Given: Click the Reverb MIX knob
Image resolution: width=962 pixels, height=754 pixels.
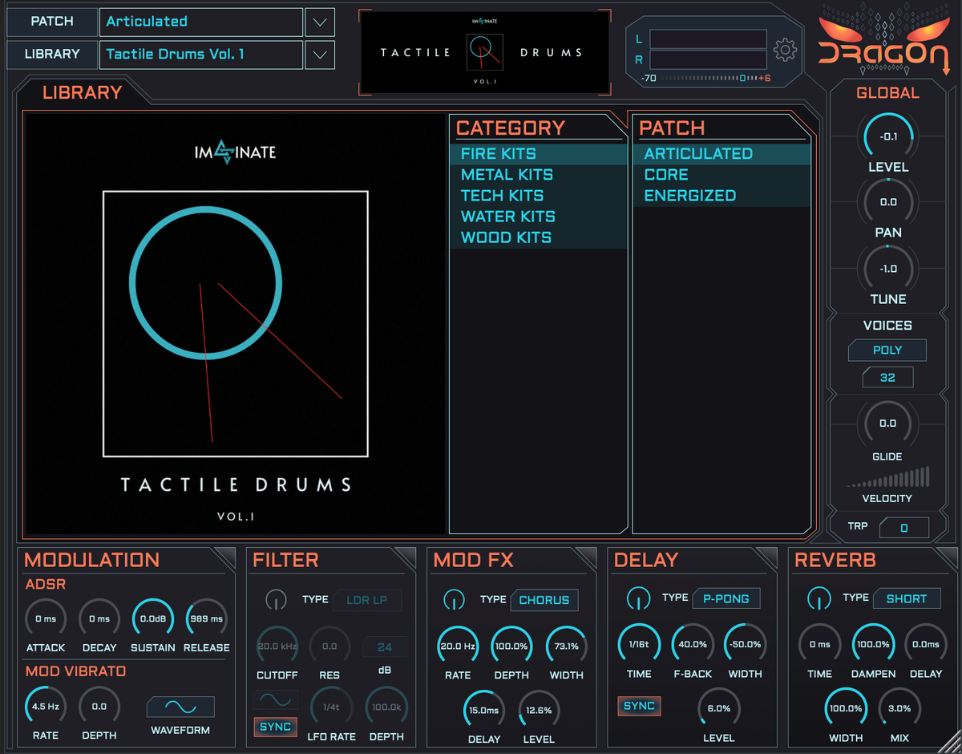Looking at the screenshot, I should (x=899, y=708).
